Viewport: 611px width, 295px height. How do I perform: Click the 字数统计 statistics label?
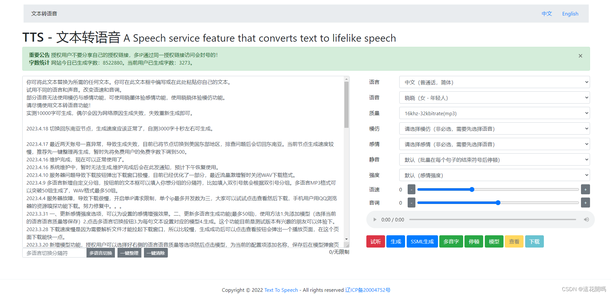click(39, 63)
